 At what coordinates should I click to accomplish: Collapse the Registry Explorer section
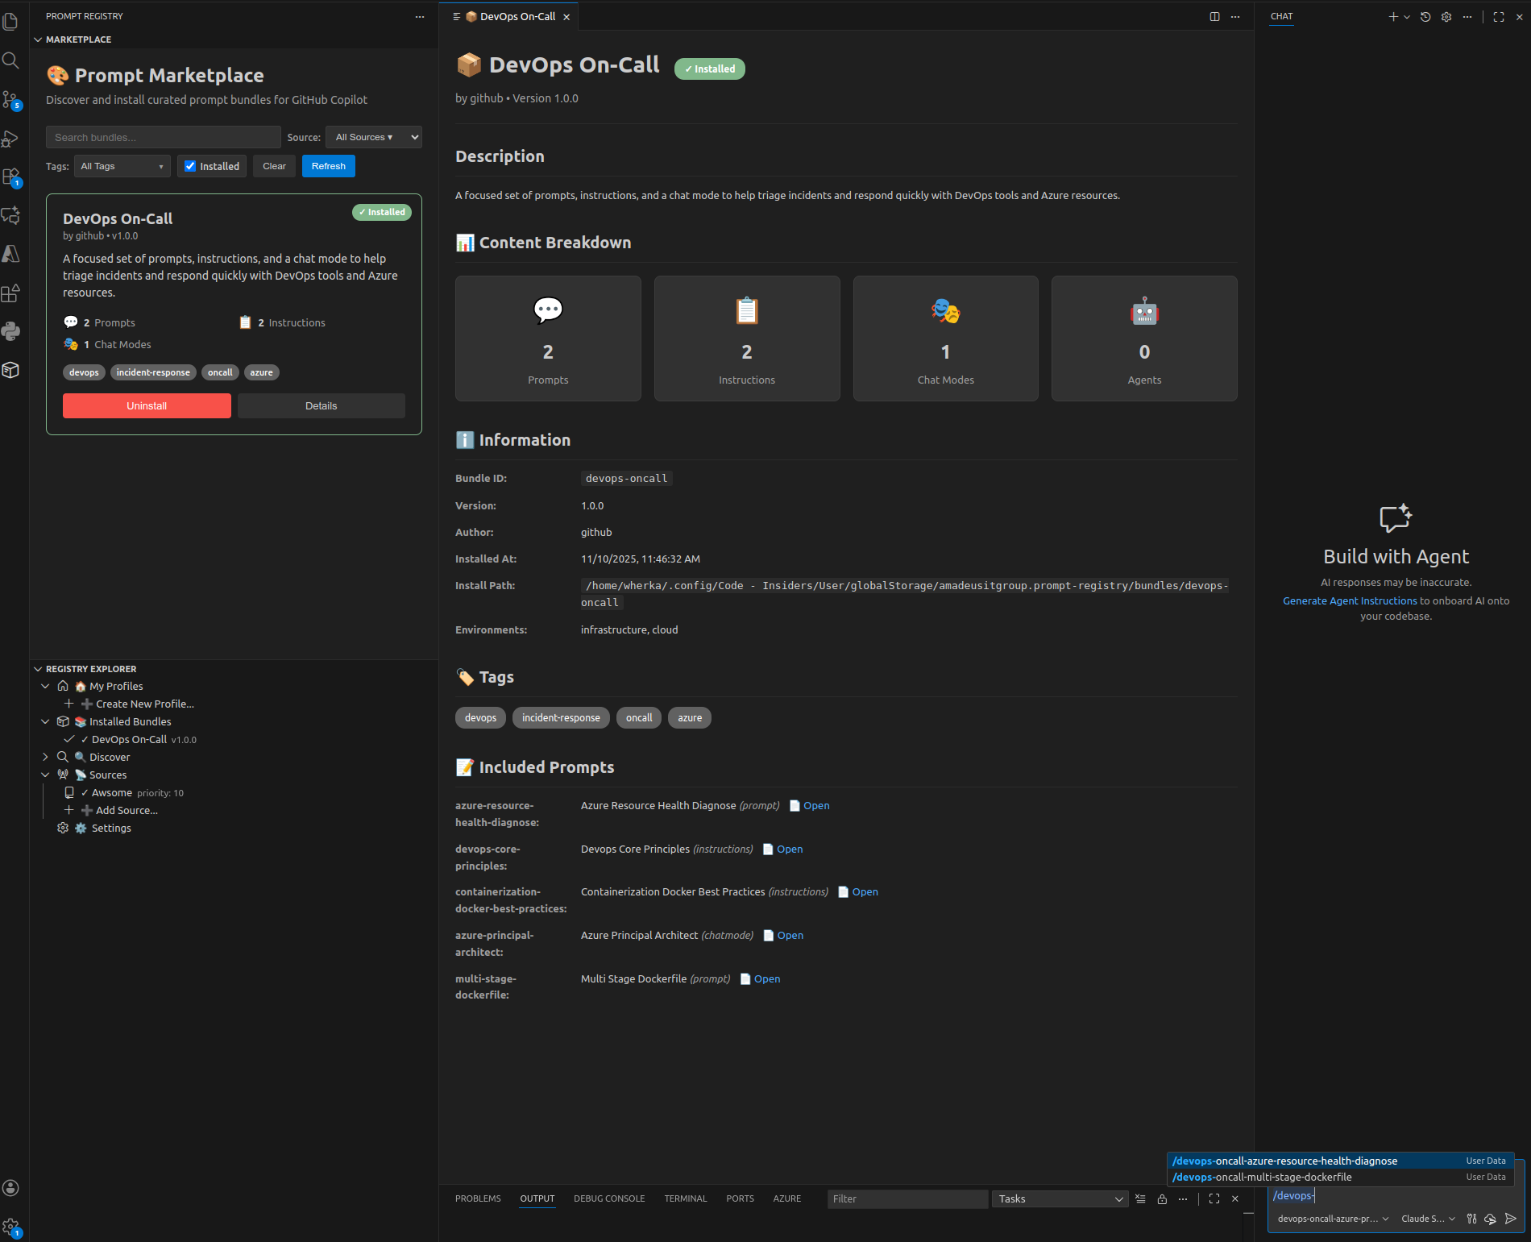[39, 668]
